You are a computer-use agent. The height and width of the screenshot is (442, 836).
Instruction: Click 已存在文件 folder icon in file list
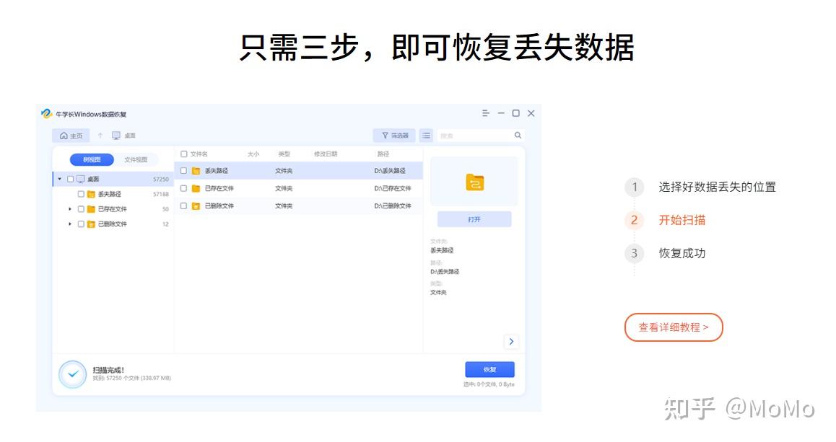pyautogui.click(x=196, y=188)
